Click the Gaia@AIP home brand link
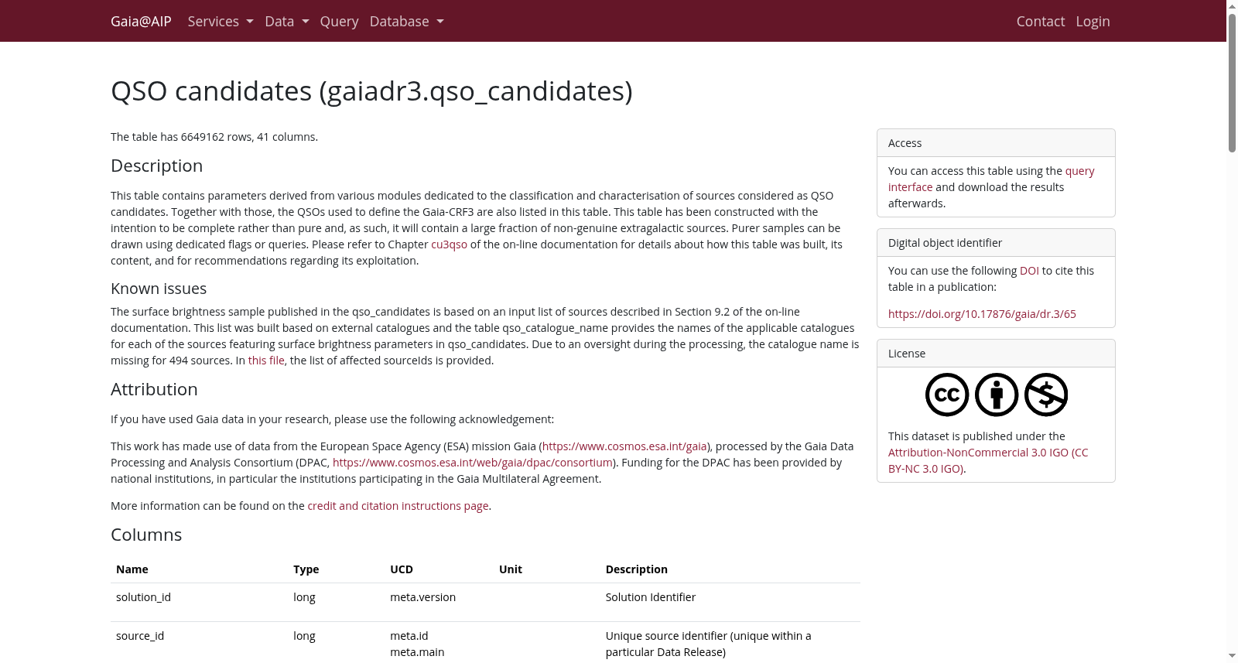The height and width of the screenshot is (663, 1238). [x=141, y=21]
